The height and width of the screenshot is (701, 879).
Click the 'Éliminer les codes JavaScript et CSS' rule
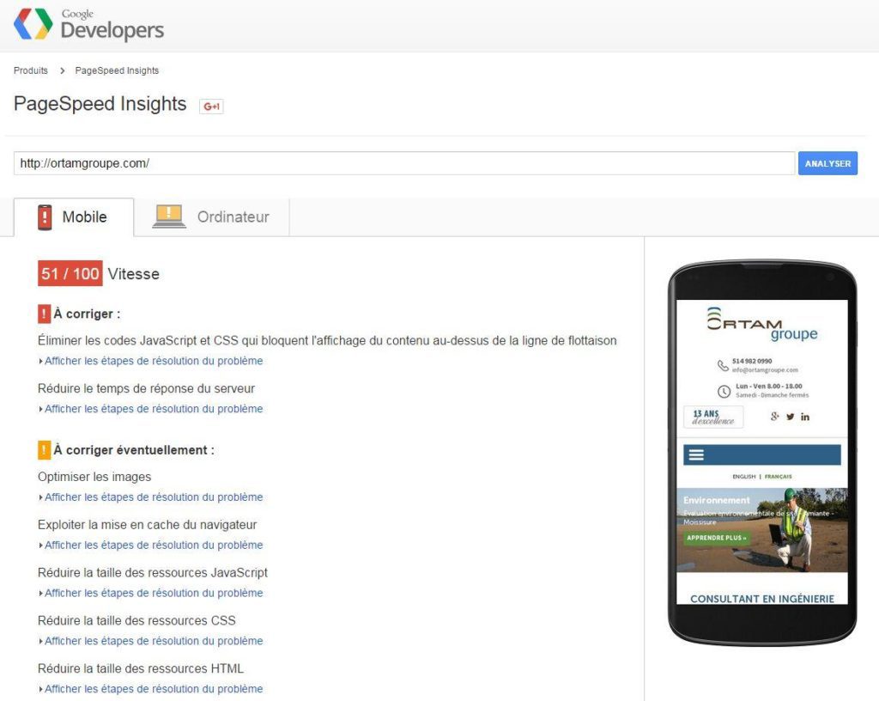tap(327, 340)
